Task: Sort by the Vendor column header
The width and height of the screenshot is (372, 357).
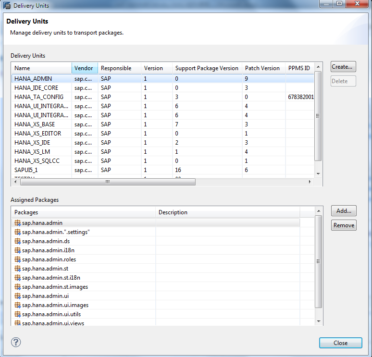Action: tap(85, 68)
